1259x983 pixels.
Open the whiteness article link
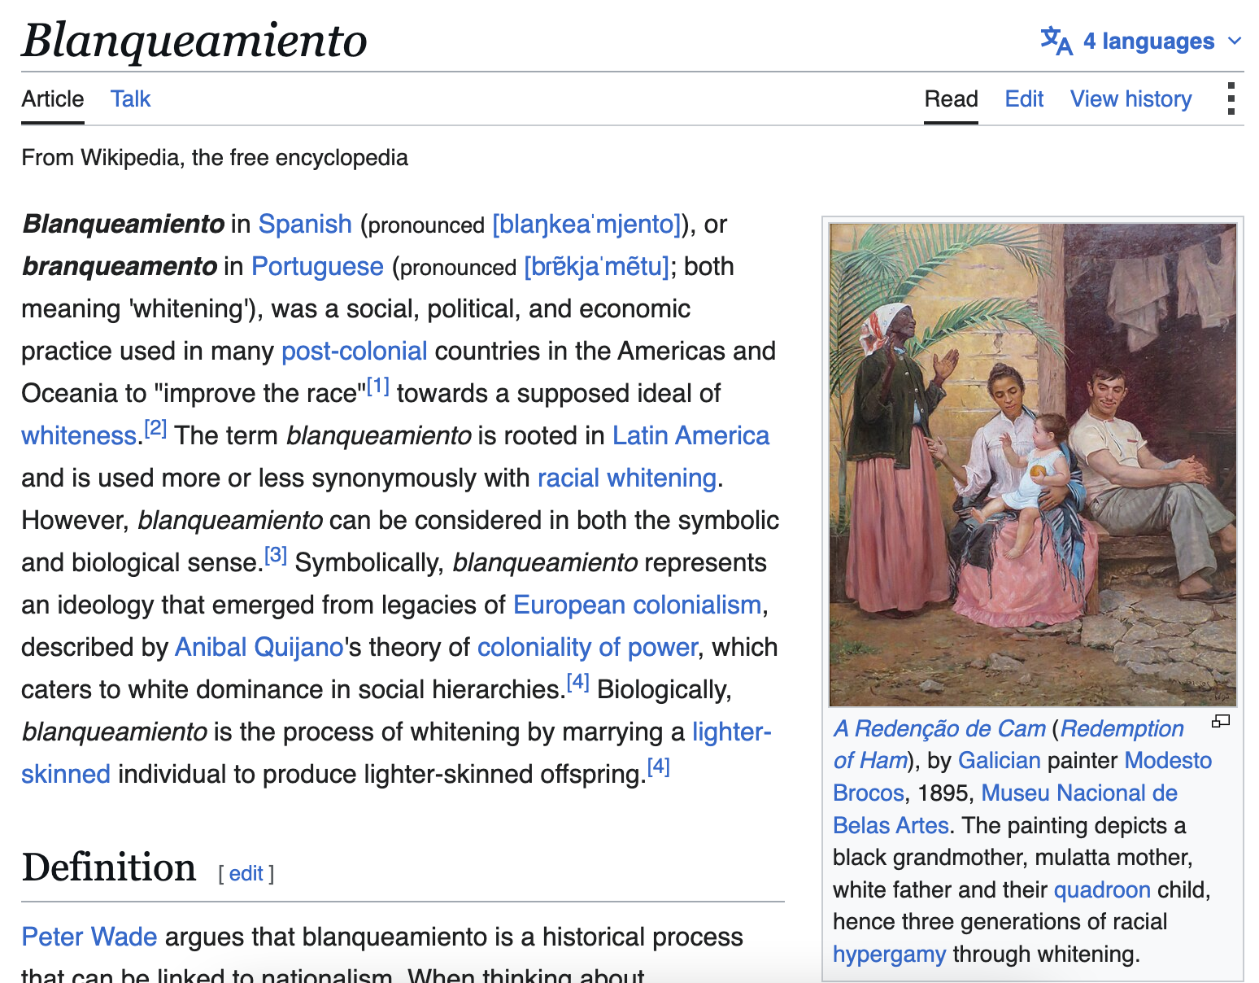coord(79,435)
